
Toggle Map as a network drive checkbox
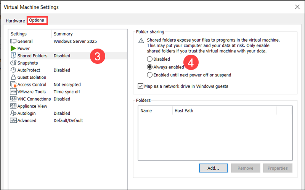coord(140,86)
